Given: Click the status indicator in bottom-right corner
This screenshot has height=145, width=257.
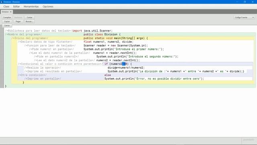Looking at the screenshot, I should coord(249,140).
